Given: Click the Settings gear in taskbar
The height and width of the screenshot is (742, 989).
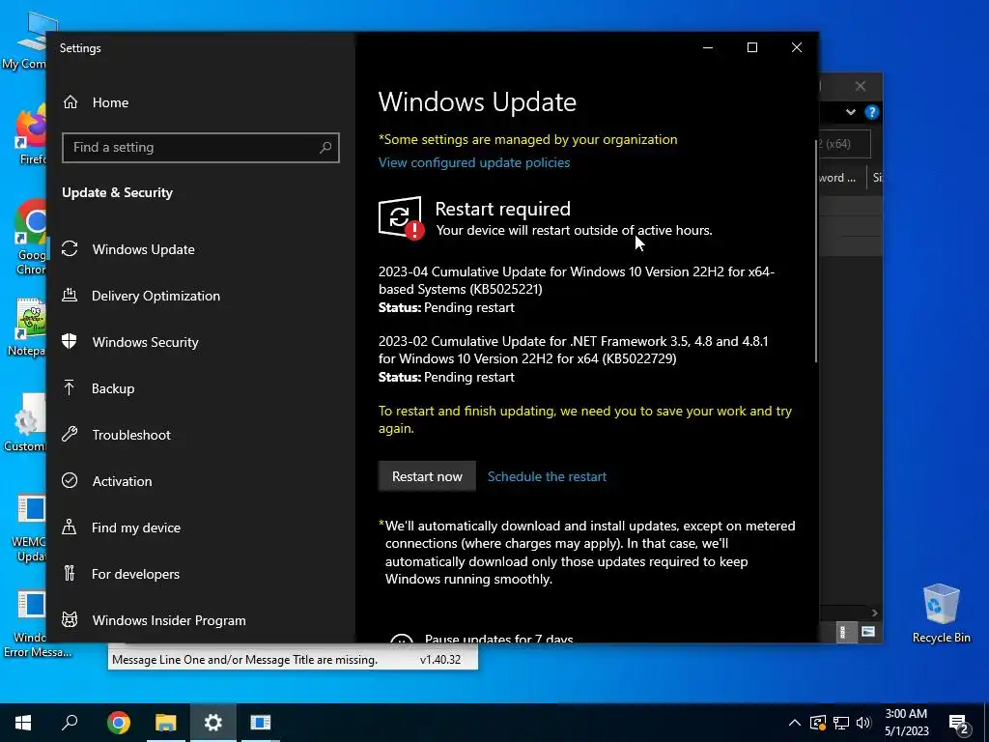Looking at the screenshot, I should tap(213, 723).
